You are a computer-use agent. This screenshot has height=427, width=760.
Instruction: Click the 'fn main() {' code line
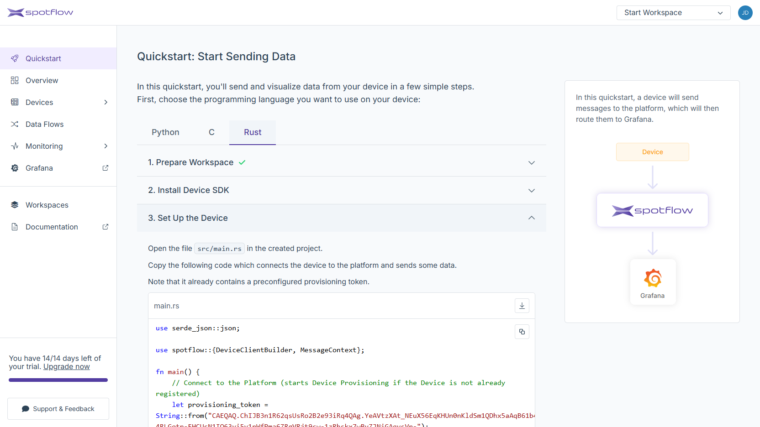click(x=178, y=372)
